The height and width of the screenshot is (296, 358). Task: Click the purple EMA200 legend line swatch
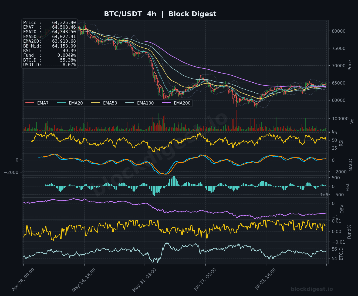click(166, 103)
